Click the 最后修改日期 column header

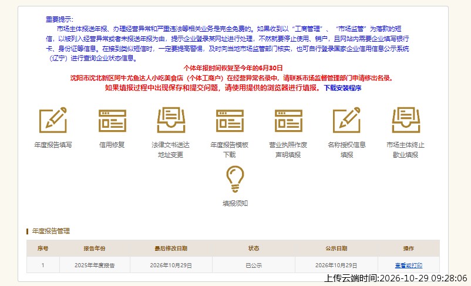click(171, 248)
